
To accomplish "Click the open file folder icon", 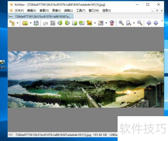I will click(x=25, y=23).
